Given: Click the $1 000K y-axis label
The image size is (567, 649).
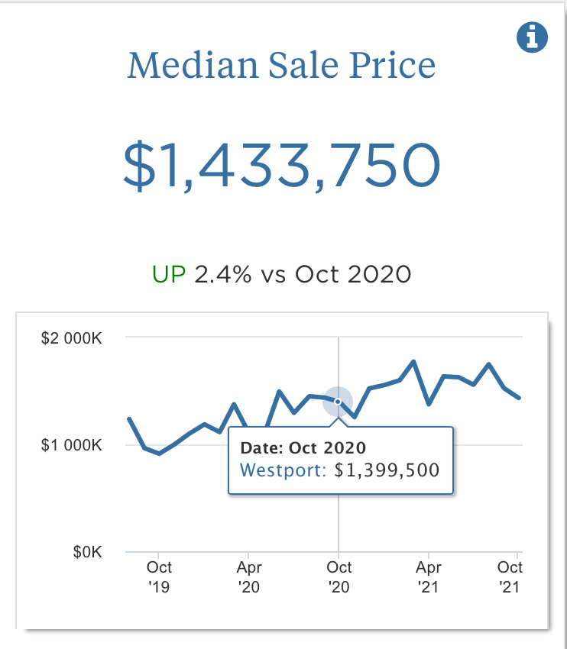Looking at the screenshot, I should (x=72, y=444).
